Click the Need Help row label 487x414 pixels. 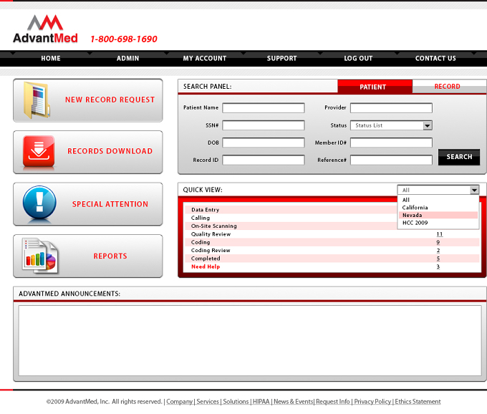tap(206, 266)
